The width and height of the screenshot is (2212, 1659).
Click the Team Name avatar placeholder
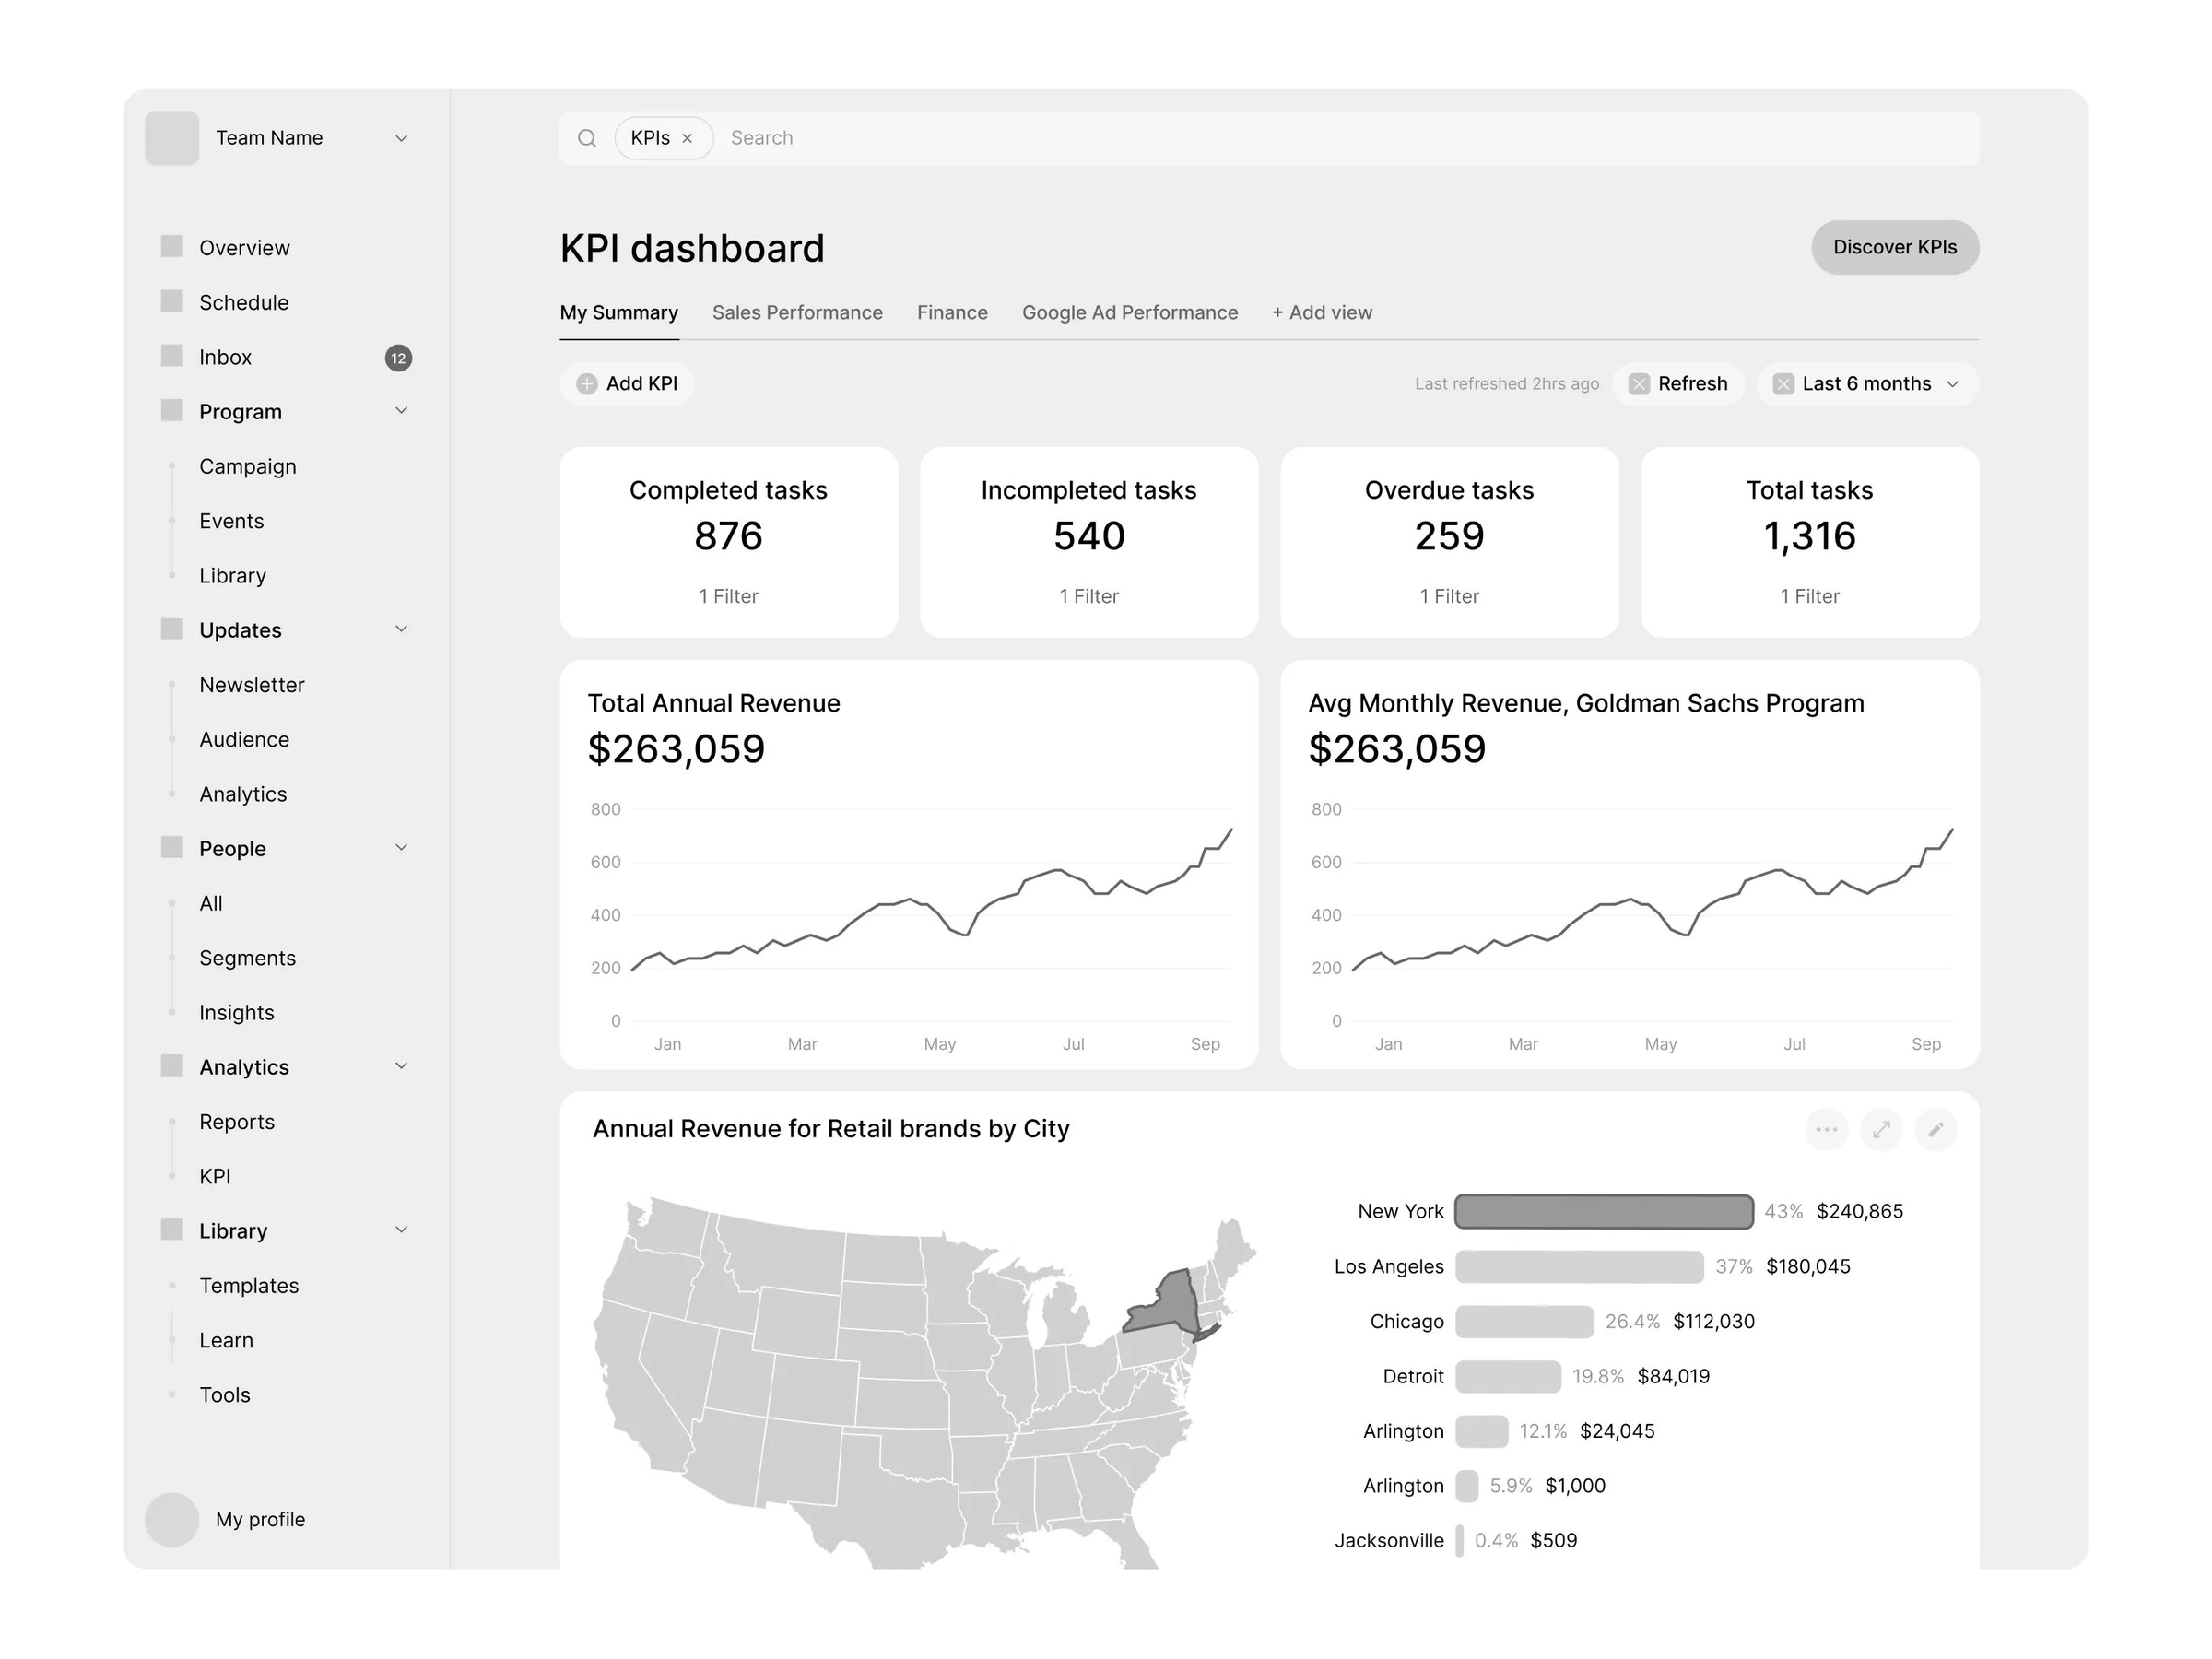pyautogui.click(x=172, y=138)
